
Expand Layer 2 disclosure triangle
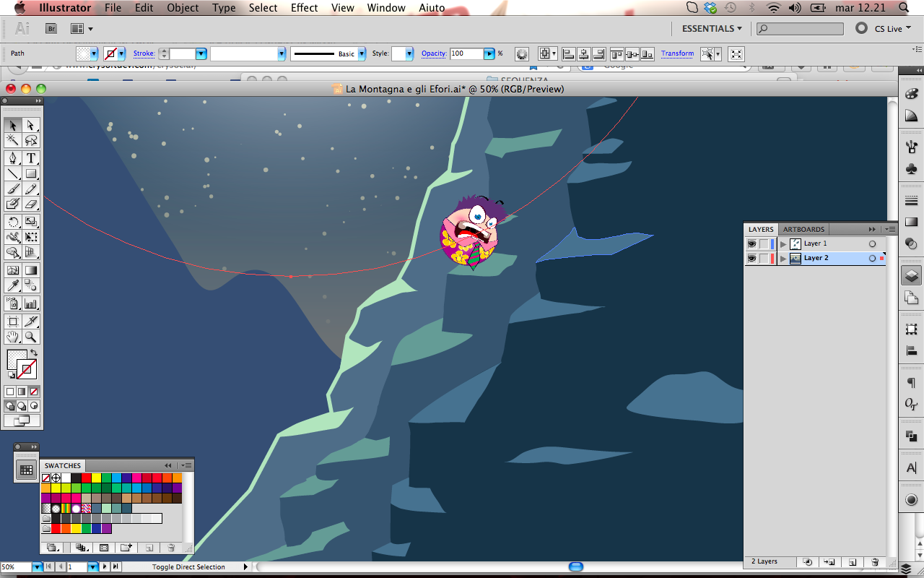783,259
